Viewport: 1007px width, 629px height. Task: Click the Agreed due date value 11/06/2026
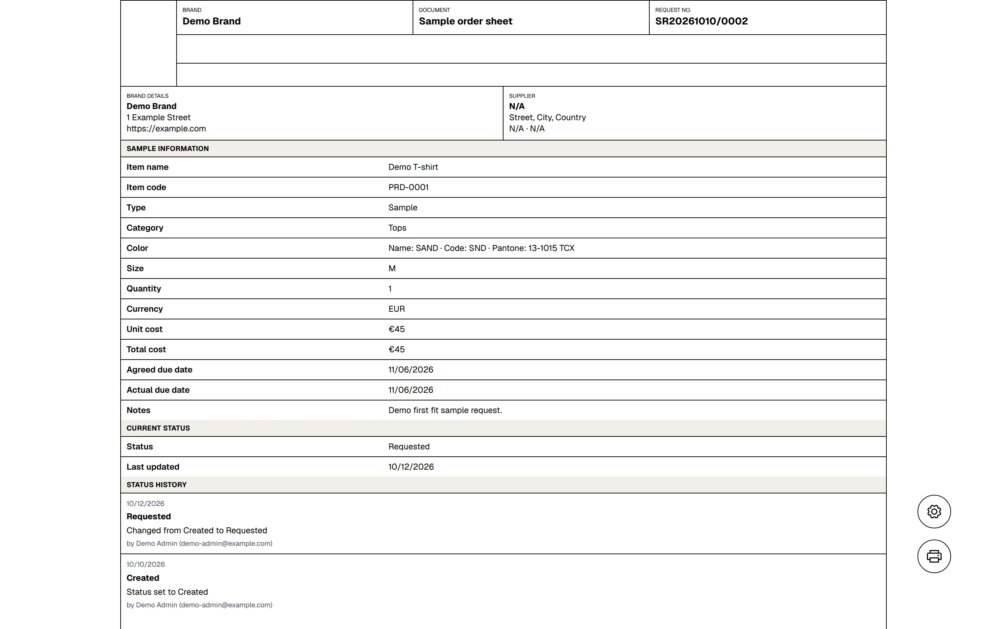(x=410, y=369)
